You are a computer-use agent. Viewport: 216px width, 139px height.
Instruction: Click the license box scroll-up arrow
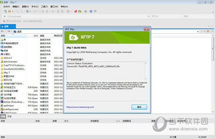point(145,63)
